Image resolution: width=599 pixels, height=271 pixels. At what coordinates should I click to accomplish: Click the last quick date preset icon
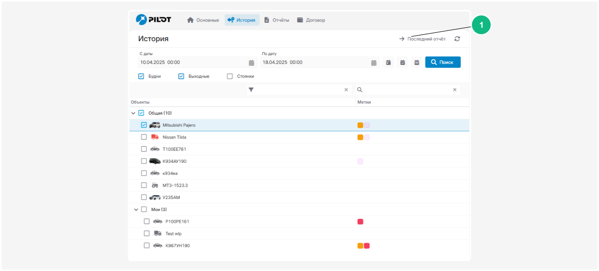pyautogui.click(x=417, y=63)
